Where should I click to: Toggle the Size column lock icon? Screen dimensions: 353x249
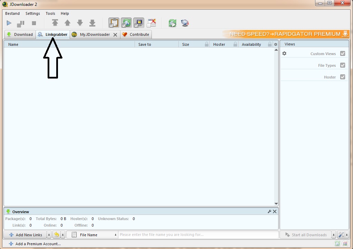(207, 44)
